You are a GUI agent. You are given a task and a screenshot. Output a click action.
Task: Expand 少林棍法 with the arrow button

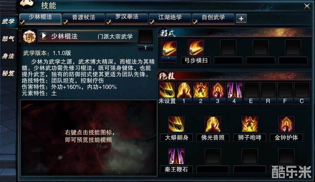point(43,36)
